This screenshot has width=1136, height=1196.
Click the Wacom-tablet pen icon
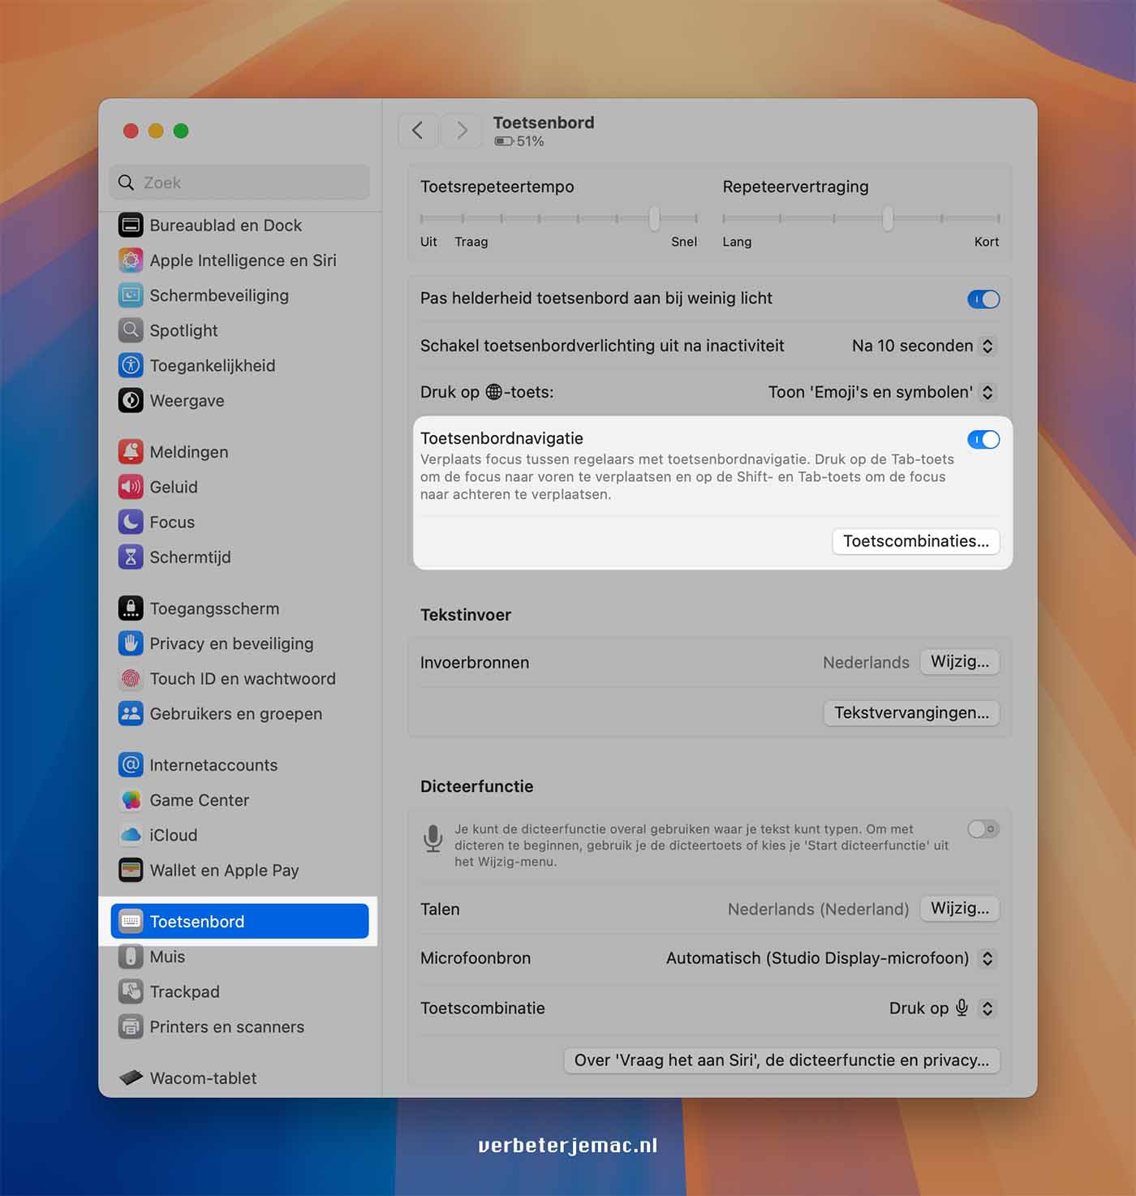pos(131,1078)
